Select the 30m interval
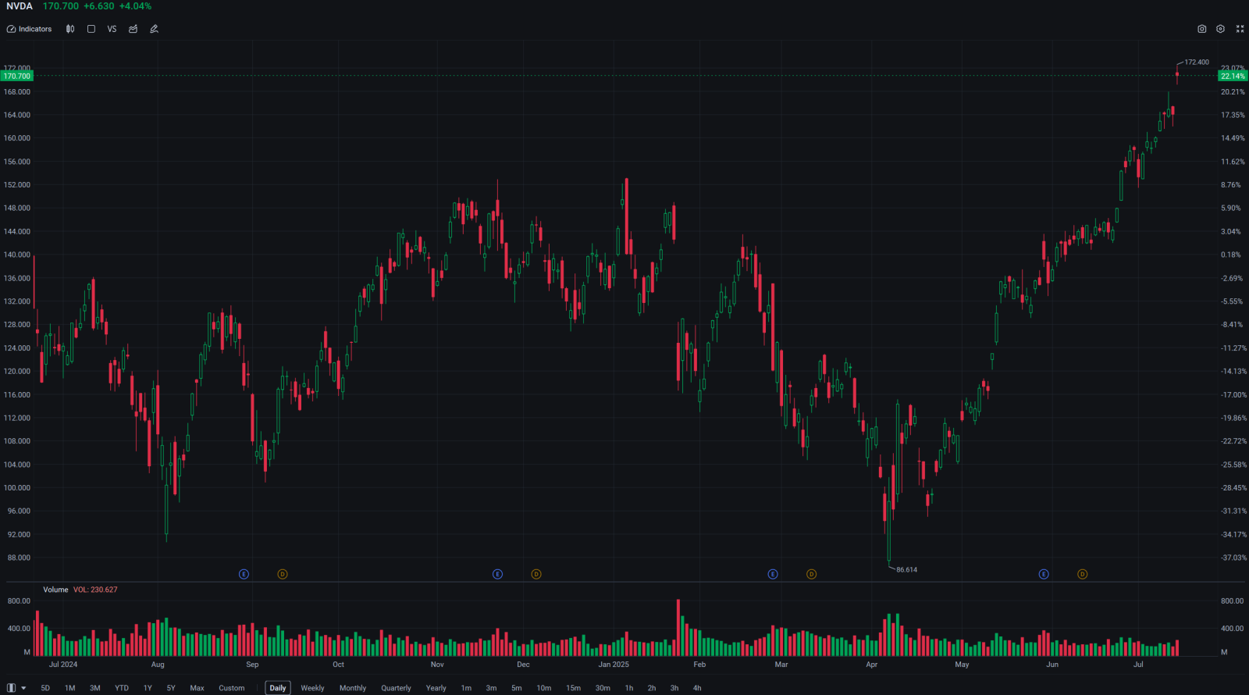The height and width of the screenshot is (695, 1249). (x=603, y=688)
